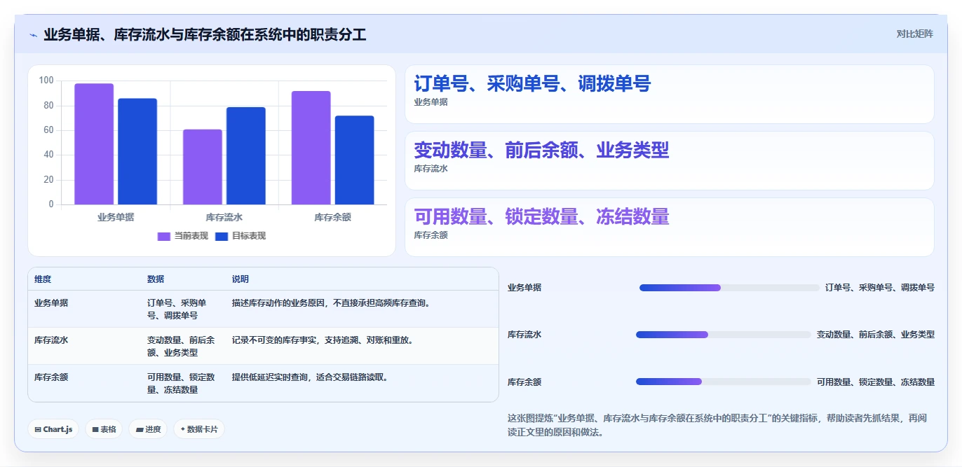Viewport: 962px width, 467px height.
Task: Click the blue 业务单据 target-performance bar
Action: pos(137,151)
